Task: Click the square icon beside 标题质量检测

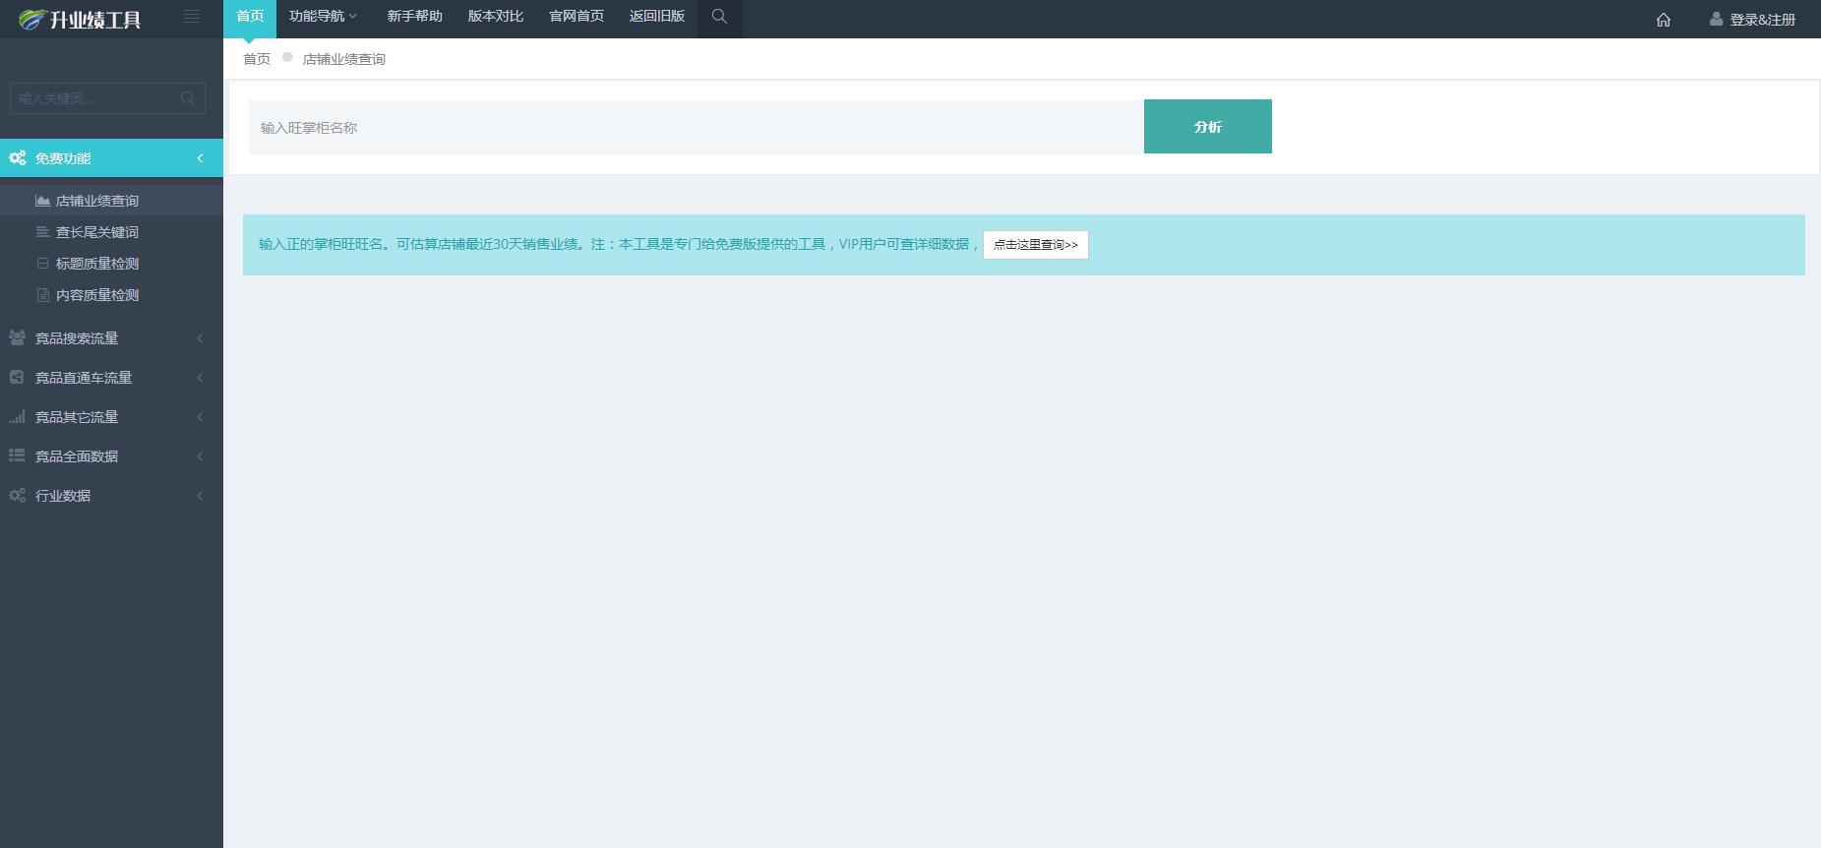Action: 42,264
